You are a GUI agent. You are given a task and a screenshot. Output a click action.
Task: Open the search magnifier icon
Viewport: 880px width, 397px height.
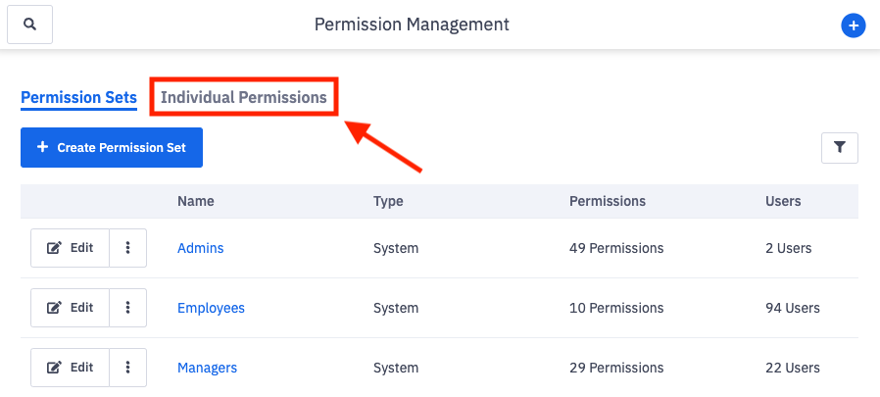click(x=29, y=25)
